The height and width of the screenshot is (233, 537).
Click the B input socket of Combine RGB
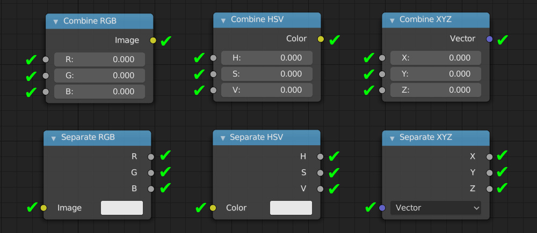click(x=46, y=92)
